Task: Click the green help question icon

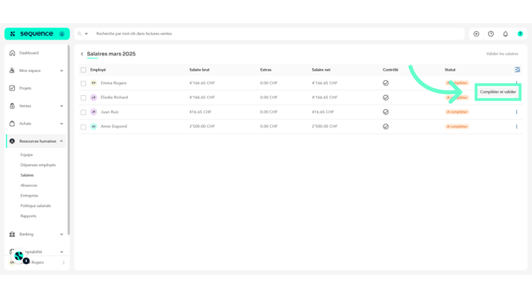Action: coord(520,33)
